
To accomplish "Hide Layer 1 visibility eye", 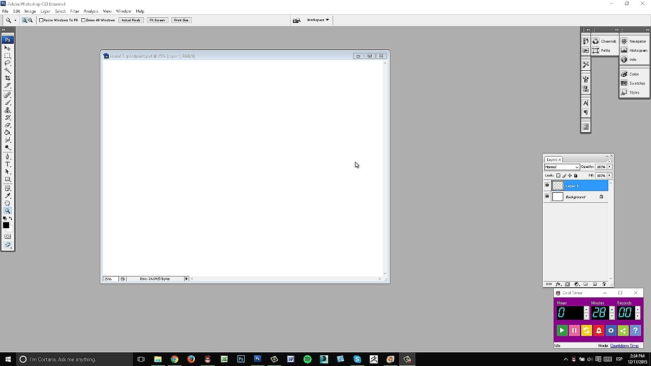I will tap(547, 186).
